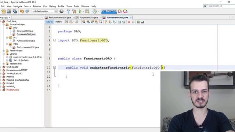Click the Open Project toolbar icon

(x=9, y=11)
